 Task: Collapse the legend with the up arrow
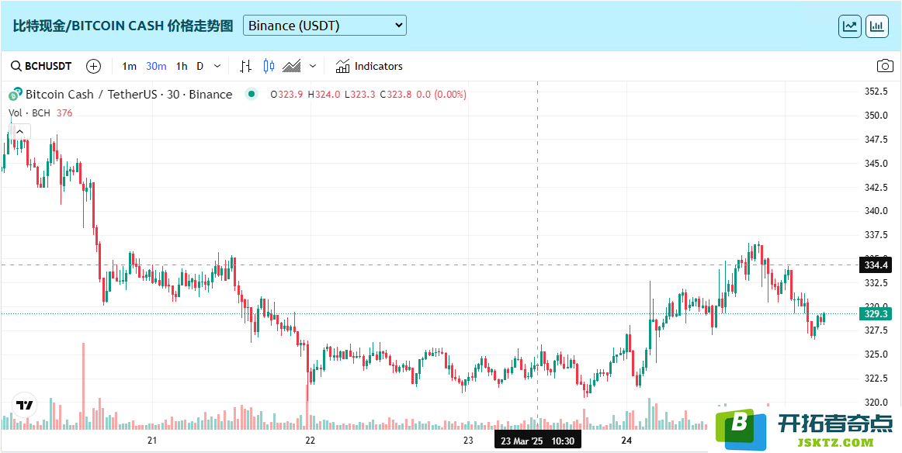point(19,132)
